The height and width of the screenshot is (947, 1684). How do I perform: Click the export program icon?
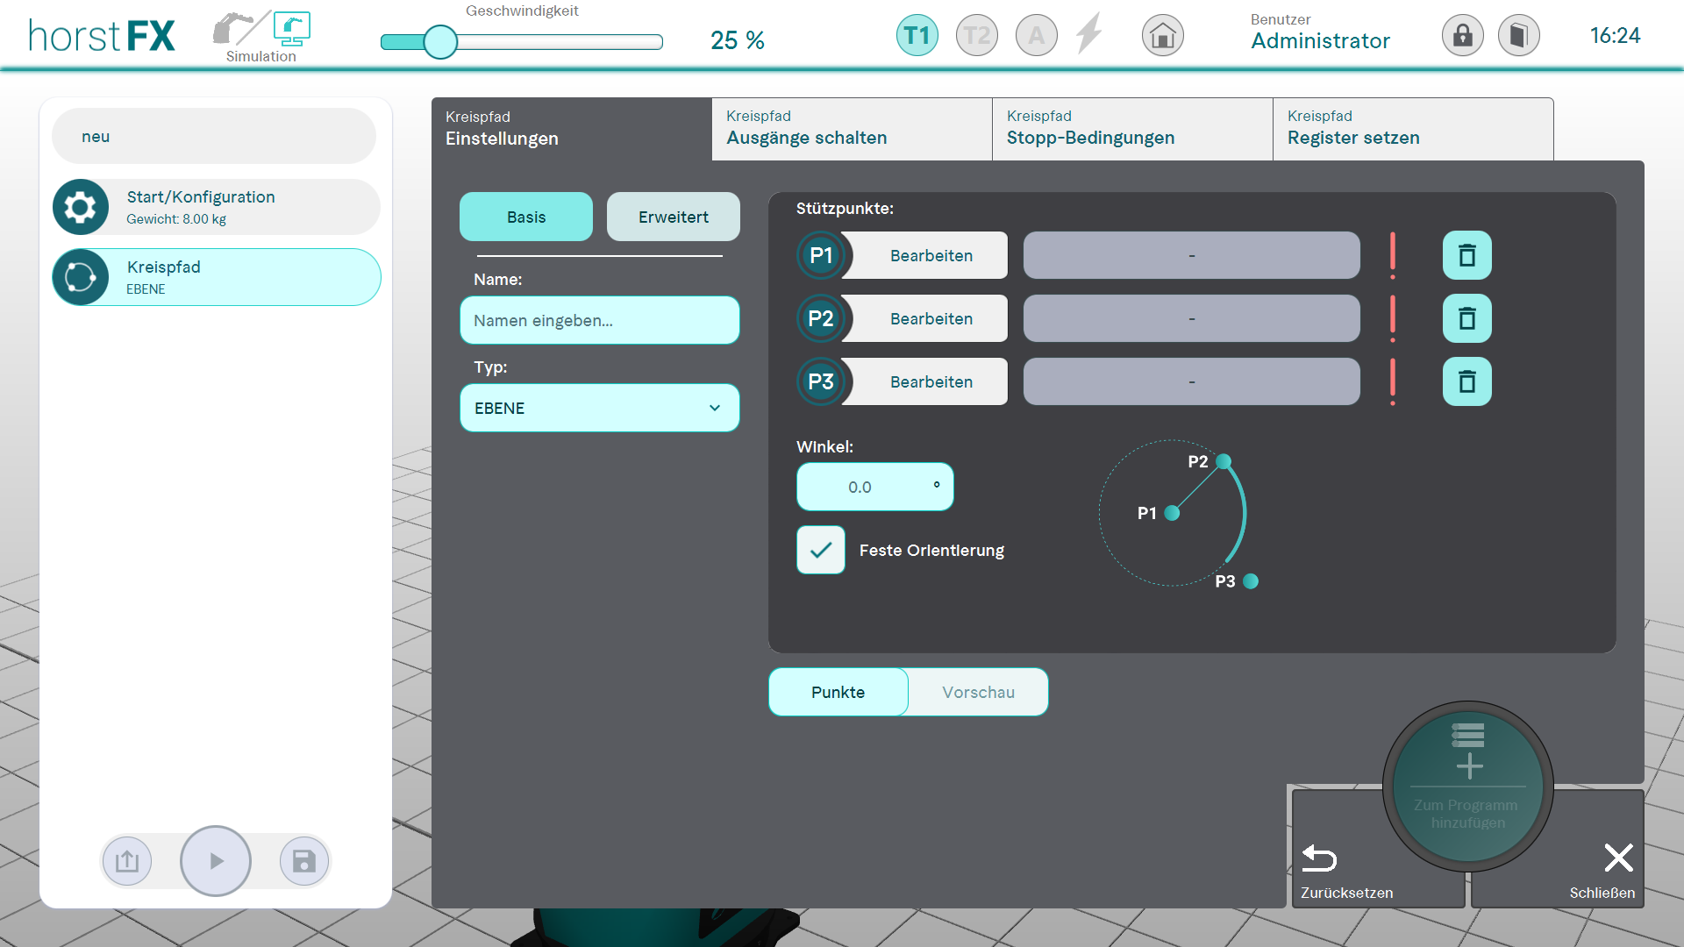click(127, 861)
